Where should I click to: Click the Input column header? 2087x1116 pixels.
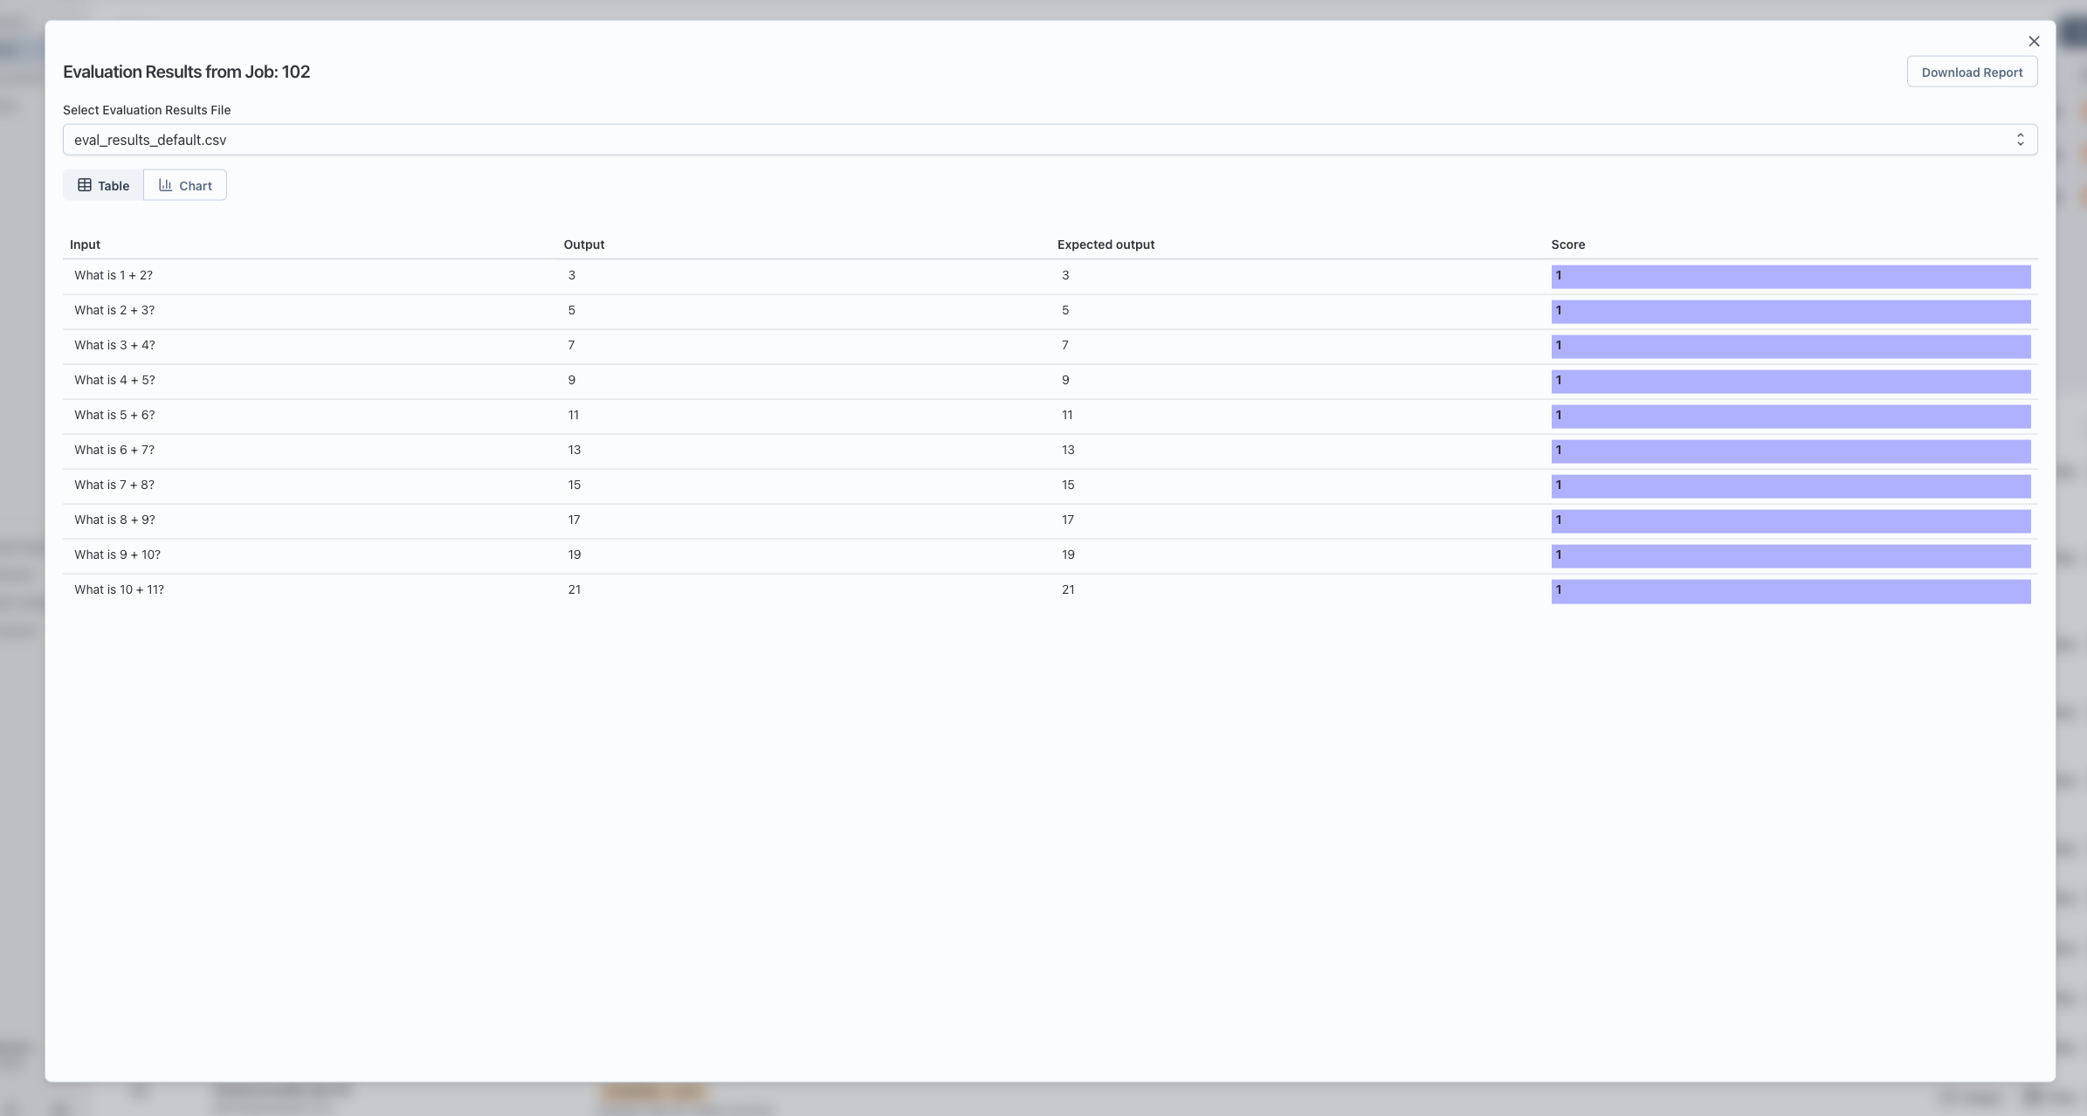coord(86,245)
